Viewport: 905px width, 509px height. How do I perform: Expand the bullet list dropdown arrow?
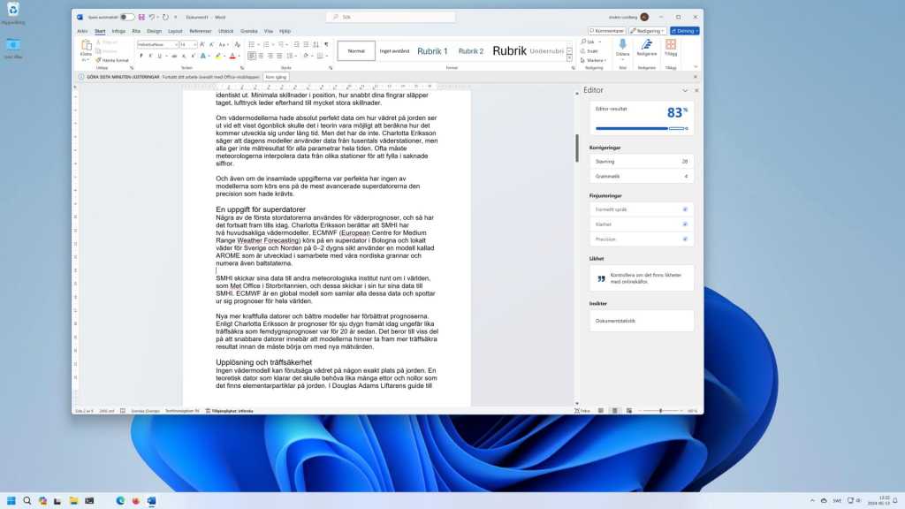[257, 44]
